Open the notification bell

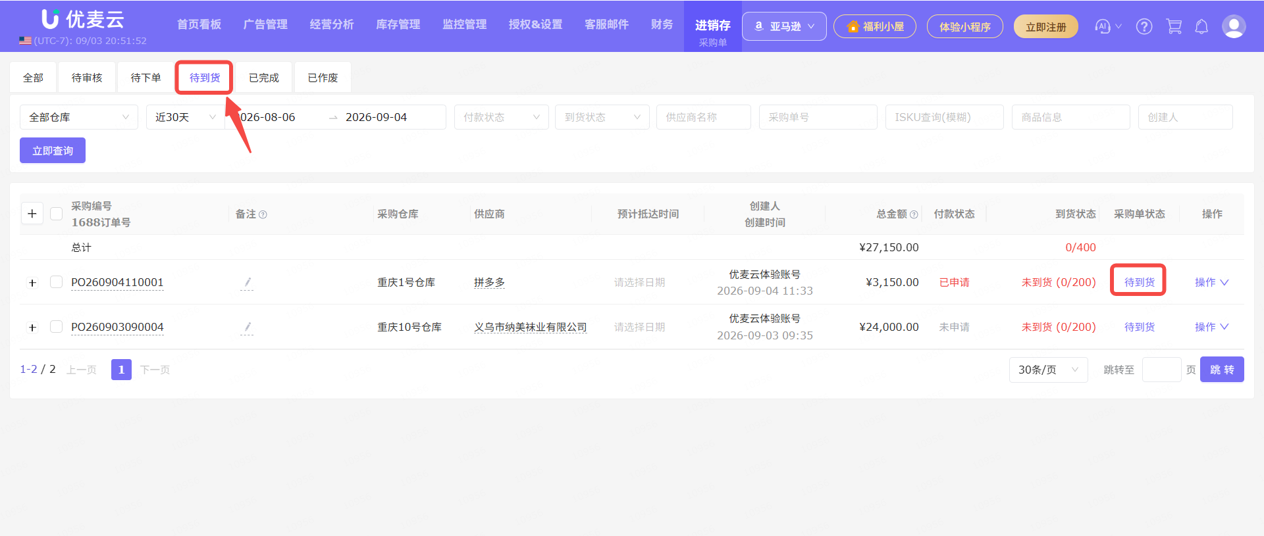(1201, 26)
